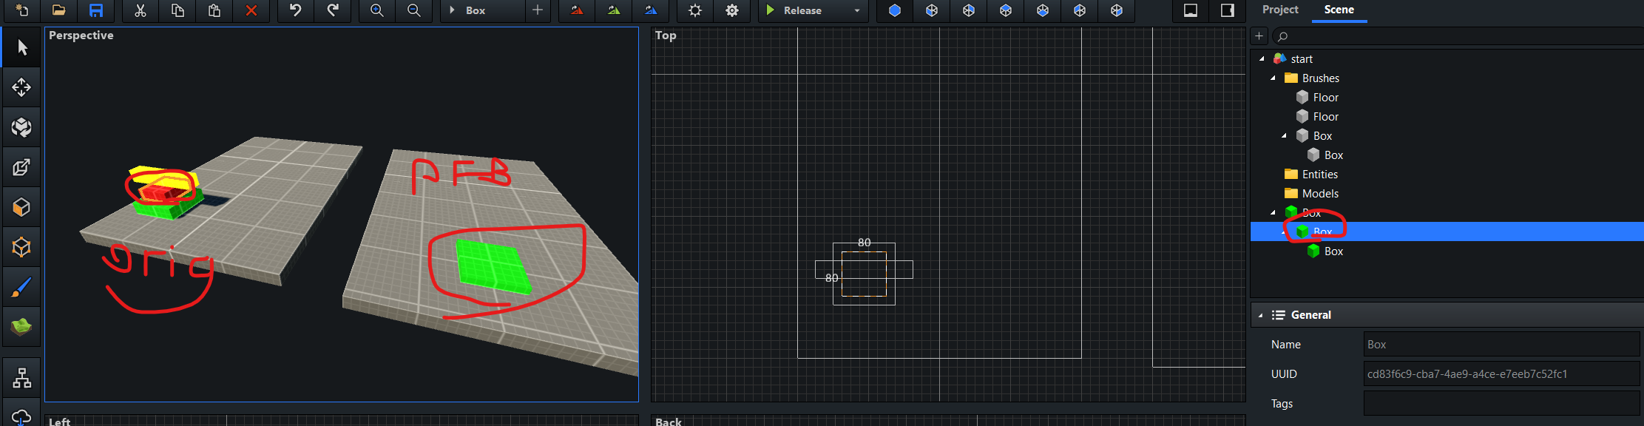Toggle the solid blue hexagon view mode

(894, 10)
